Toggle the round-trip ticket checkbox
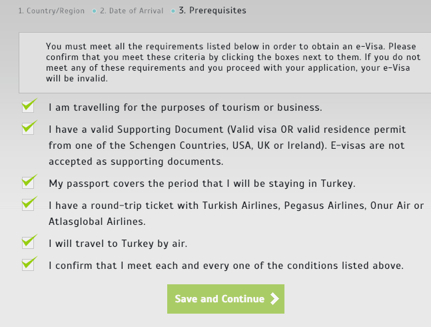 tap(28, 205)
